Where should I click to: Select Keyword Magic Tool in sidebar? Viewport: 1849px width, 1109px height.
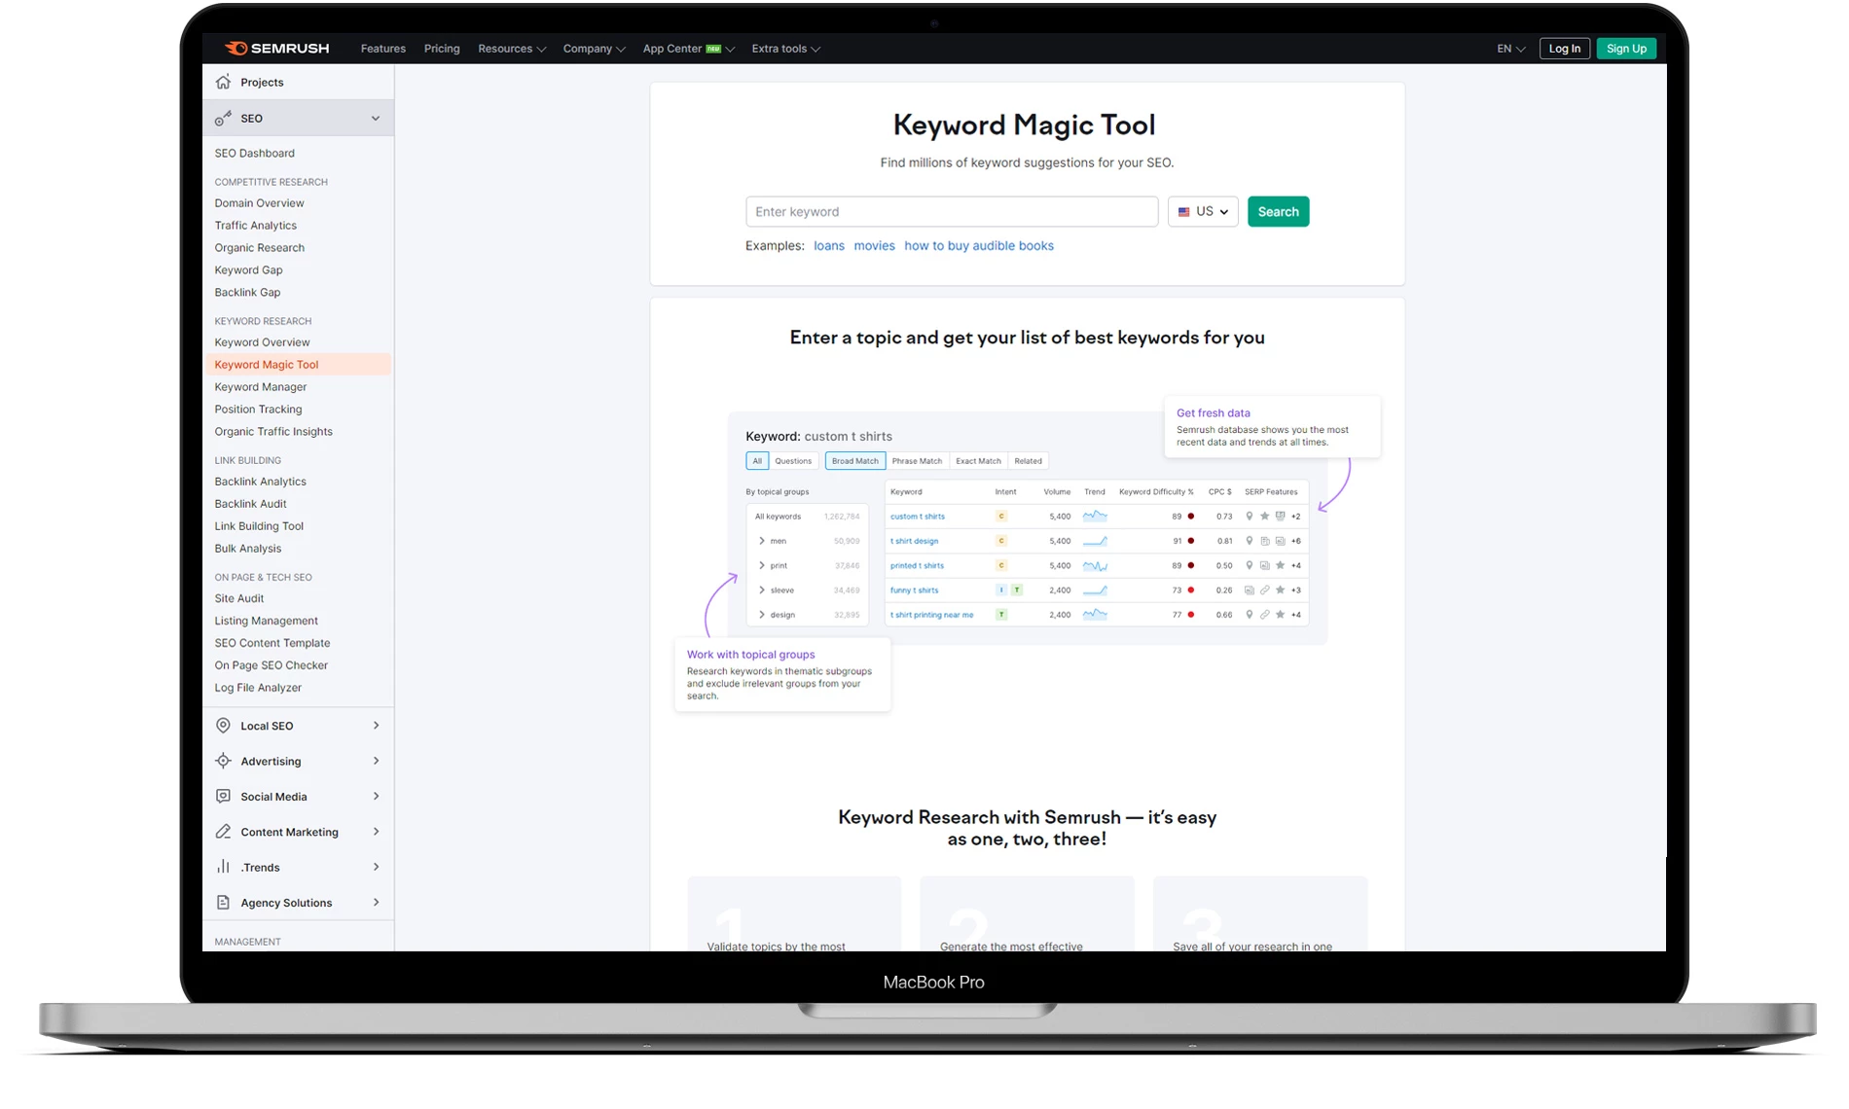[298, 365]
